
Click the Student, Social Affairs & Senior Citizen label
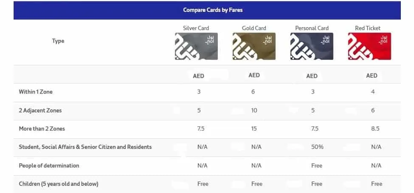tap(85, 147)
